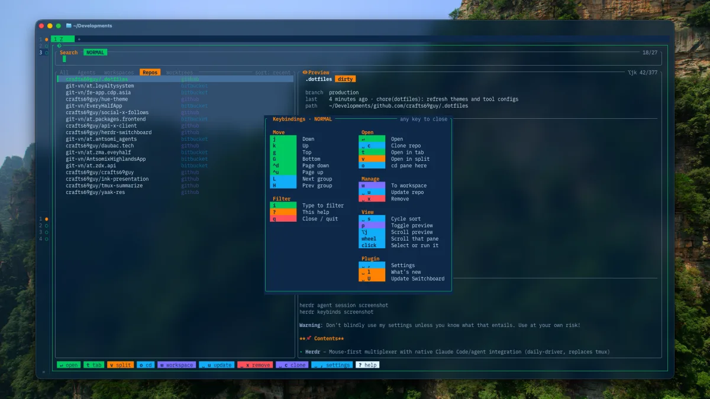Click the '? help' button in bottom bar
The image size is (710, 399).
(x=367, y=365)
